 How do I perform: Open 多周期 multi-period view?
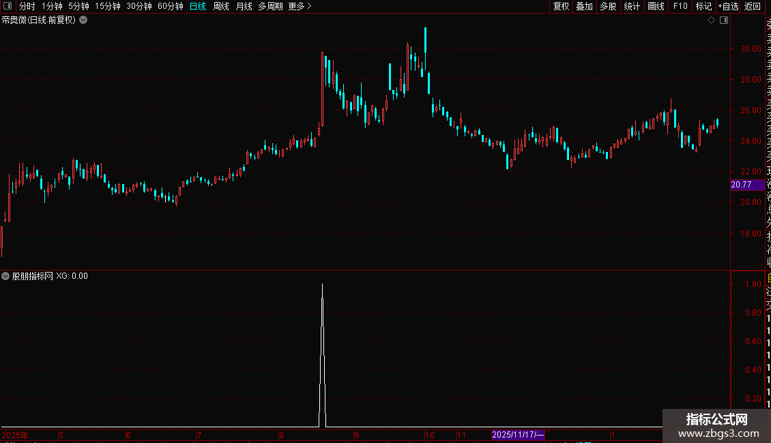click(x=270, y=6)
